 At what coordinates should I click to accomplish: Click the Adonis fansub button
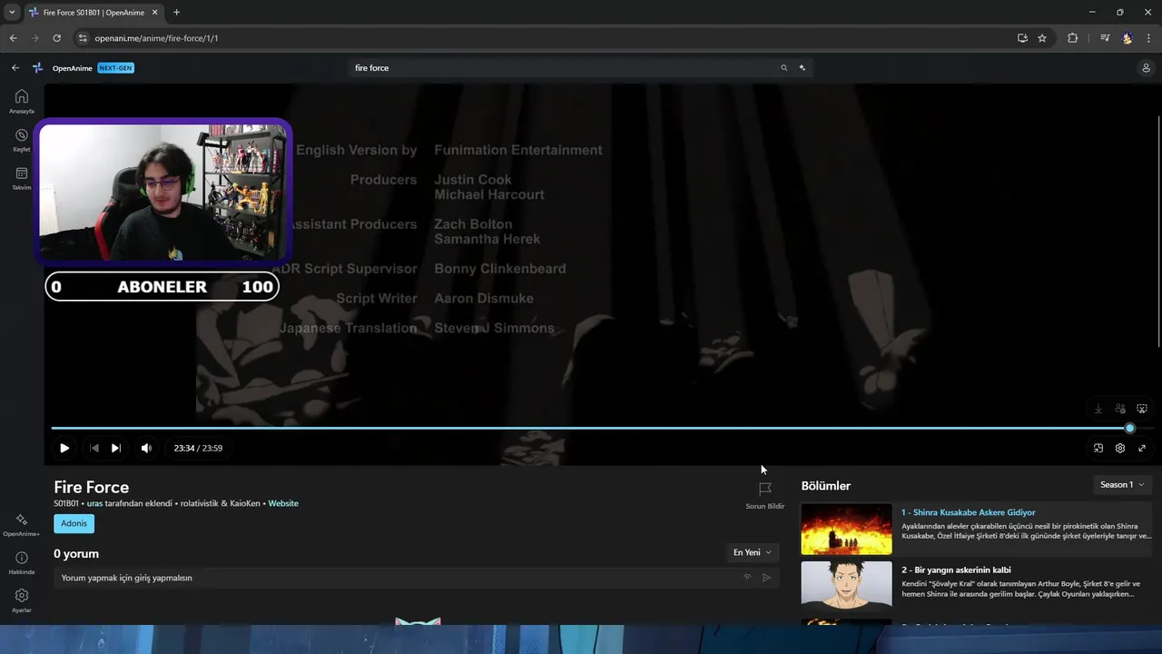74,523
